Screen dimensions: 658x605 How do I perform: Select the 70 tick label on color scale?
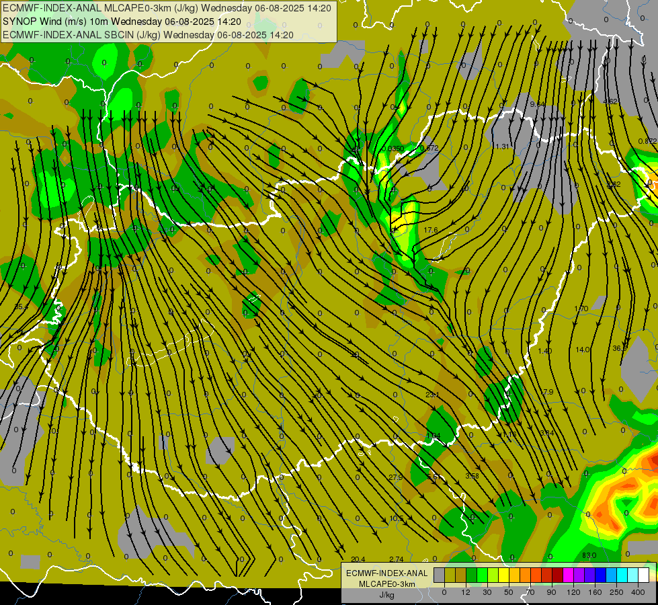(530, 592)
